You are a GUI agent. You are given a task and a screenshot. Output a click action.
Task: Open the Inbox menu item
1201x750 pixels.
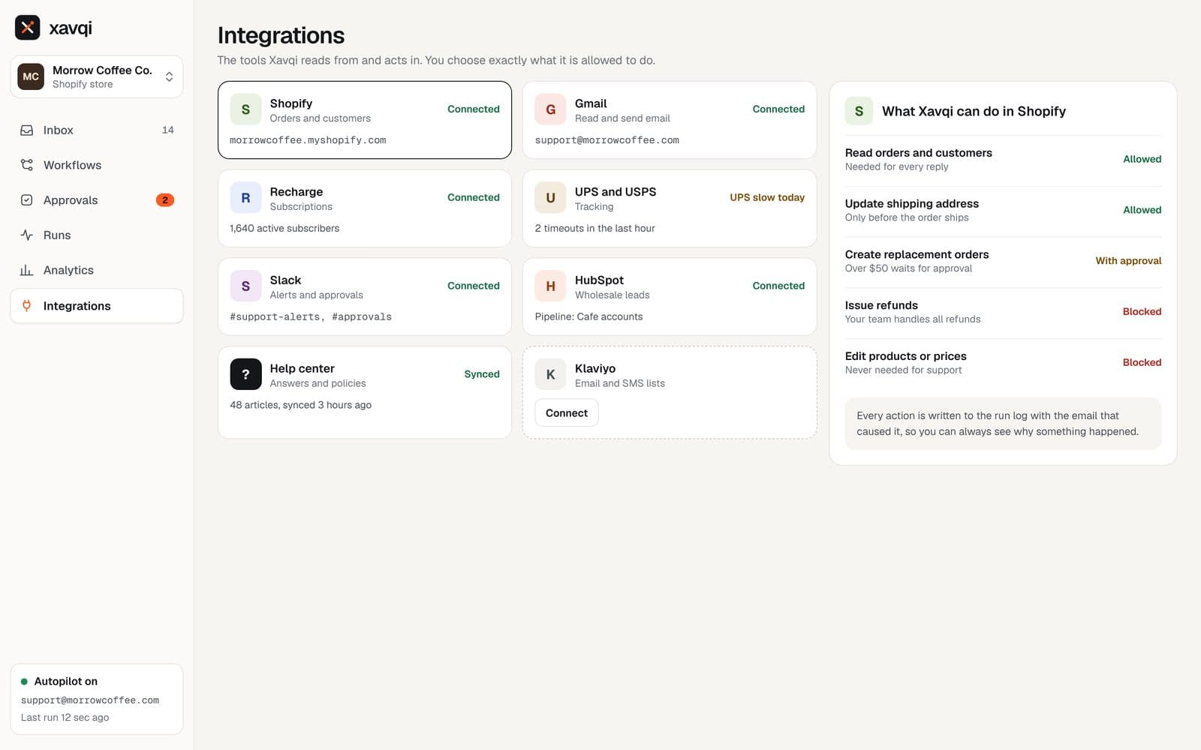pos(97,130)
